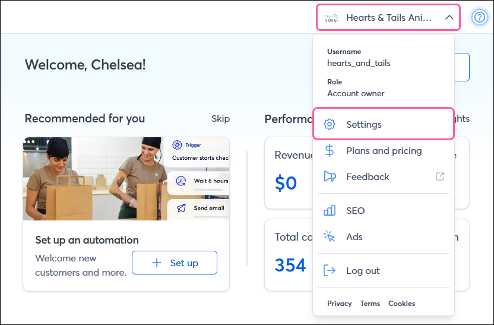Image resolution: width=494 pixels, height=325 pixels.
Task: Click the Wait 6 hours clock icon
Action: click(181, 181)
